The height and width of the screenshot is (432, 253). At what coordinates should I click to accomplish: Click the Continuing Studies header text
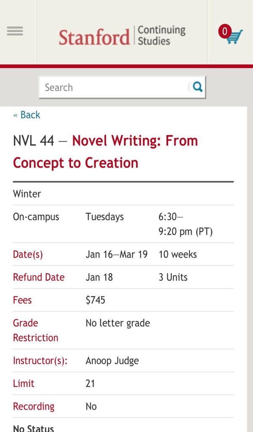[161, 35]
